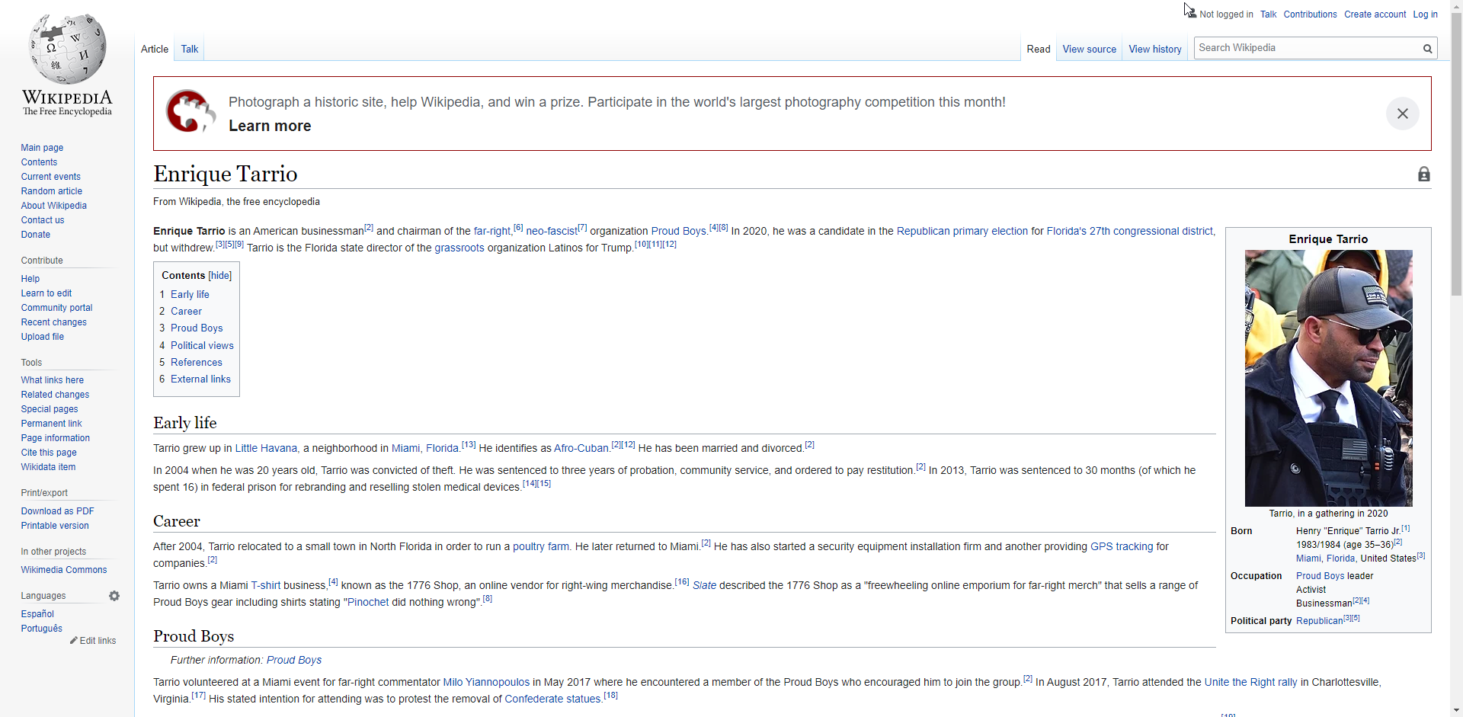1463x717 pixels.
Task: Select the Article tab
Action: click(155, 49)
